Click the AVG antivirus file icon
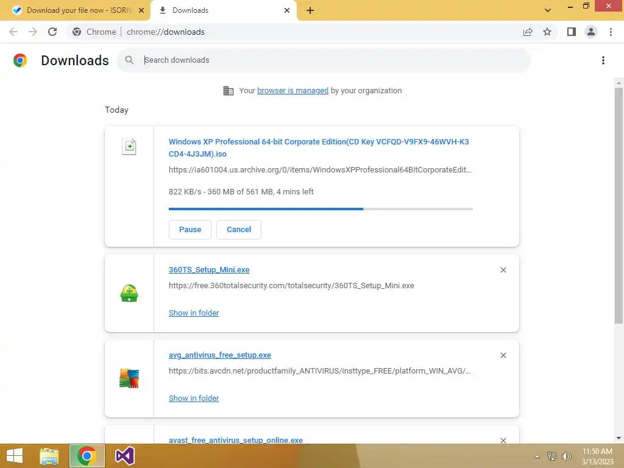 tap(129, 378)
